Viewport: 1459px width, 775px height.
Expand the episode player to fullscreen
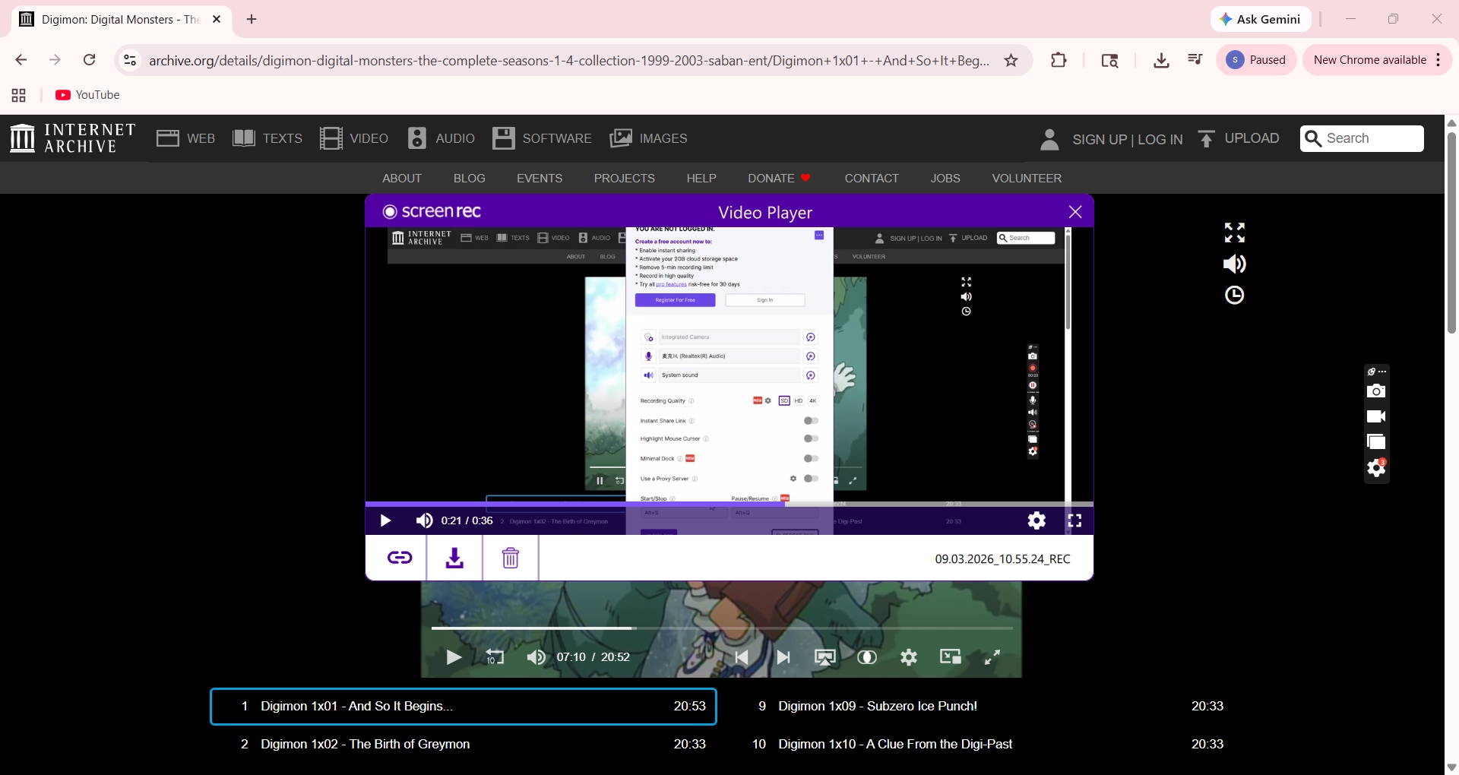click(x=991, y=657)
